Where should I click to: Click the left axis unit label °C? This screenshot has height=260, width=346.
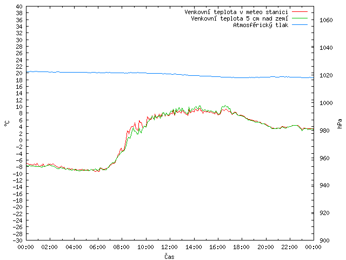click(7, 123)
